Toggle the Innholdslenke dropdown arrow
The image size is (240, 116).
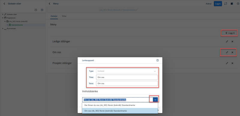(x=155, y=100)
